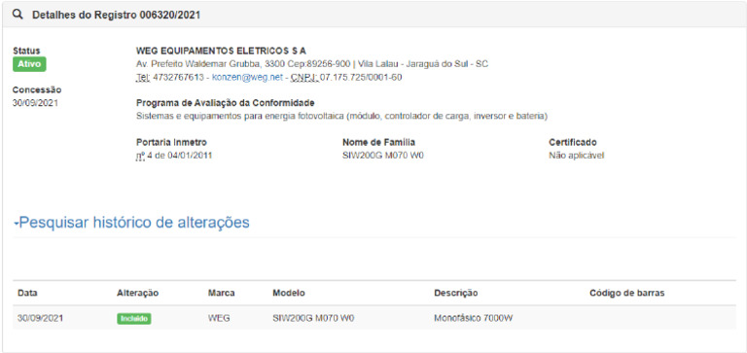Select CNPJ number 07.175.725/0001-60
The image size is (747, 353).
pyautogui.click(x=361, y=77)
